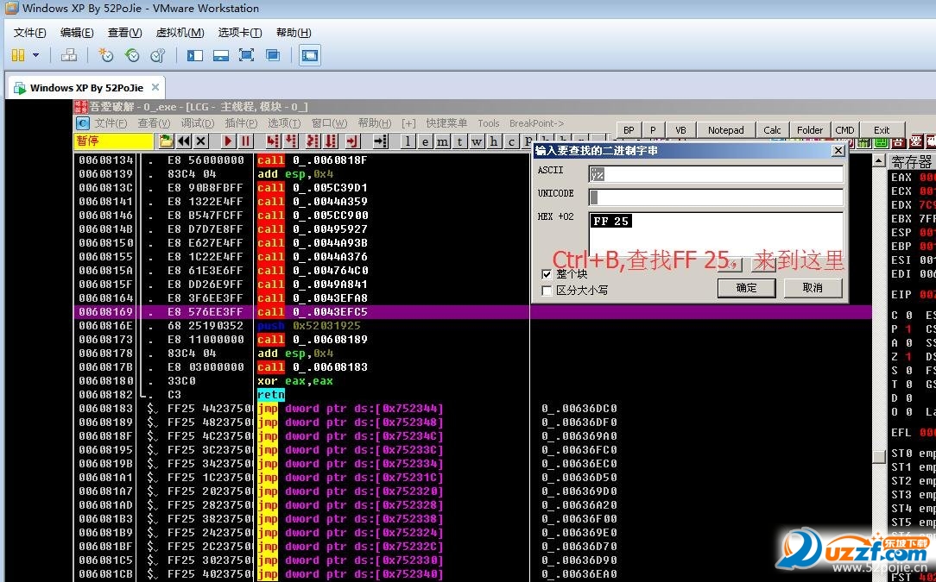The height and width of the screenshot is (582, 936).
Task: Click debugger restart (rewind) icon
Action: coord(184,141)
